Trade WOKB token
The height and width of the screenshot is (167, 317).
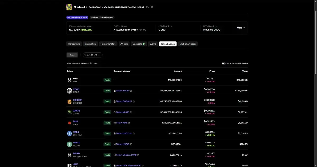107,155
